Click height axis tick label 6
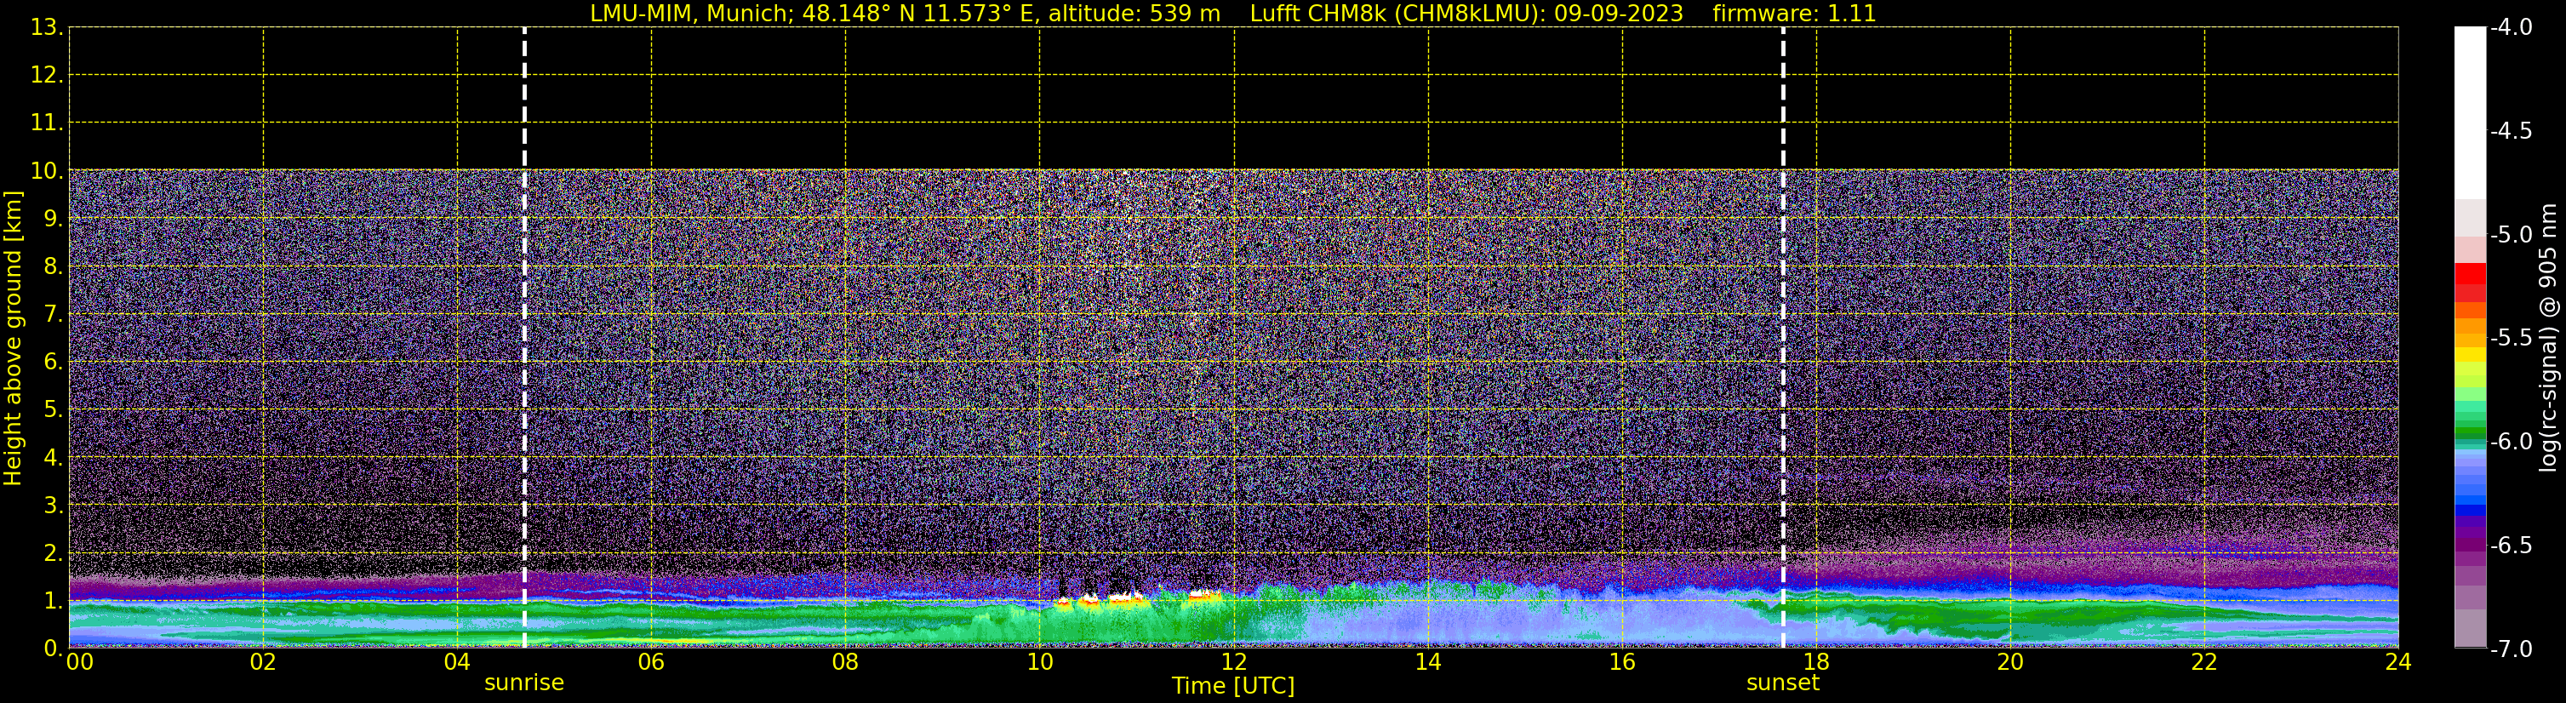 click(x=52, y=363)
